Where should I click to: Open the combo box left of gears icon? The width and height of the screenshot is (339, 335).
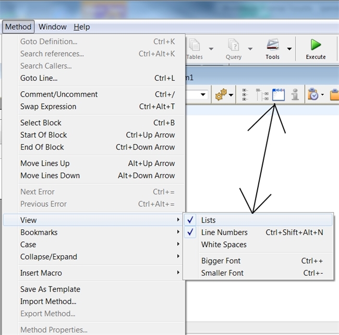pos(203,95)
